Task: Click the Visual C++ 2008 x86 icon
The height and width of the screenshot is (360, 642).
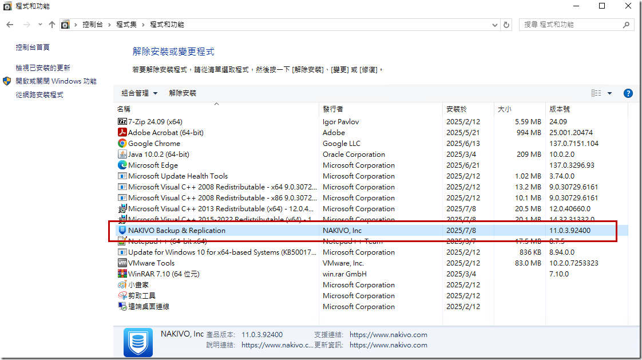Action: coord(122,198)
